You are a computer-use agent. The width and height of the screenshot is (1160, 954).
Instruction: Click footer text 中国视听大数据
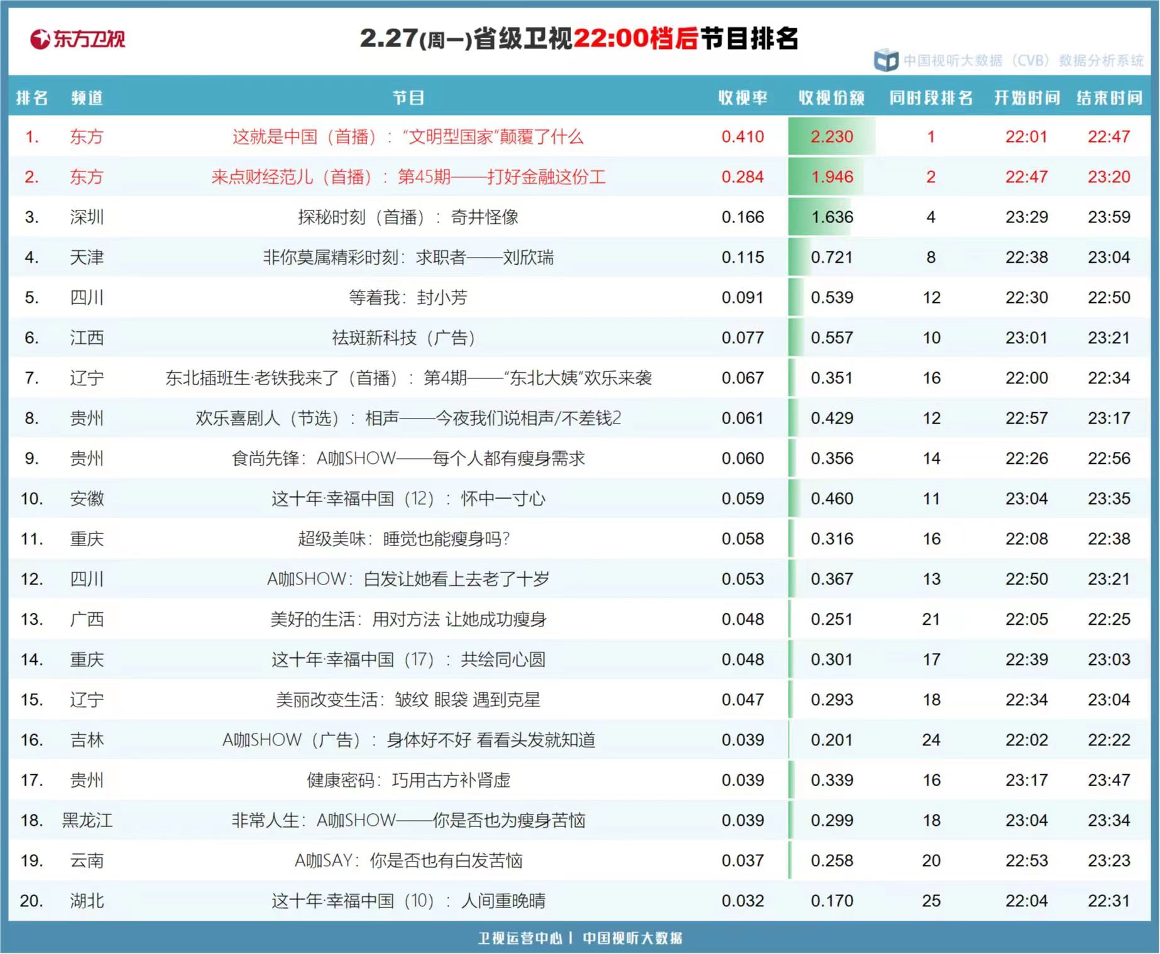point(632,938)
